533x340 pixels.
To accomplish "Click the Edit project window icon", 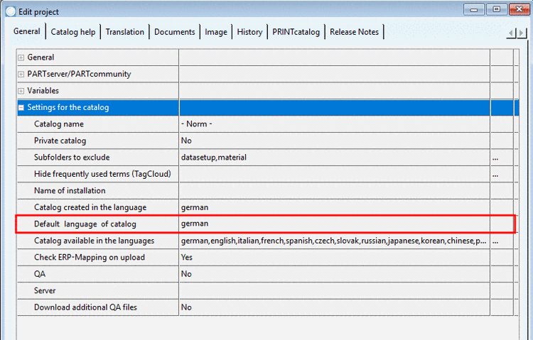I will point(11,11).
